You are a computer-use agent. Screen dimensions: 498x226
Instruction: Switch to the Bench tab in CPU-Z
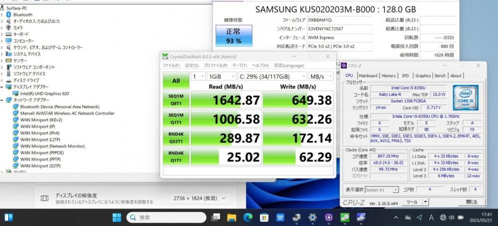(440, 76)
